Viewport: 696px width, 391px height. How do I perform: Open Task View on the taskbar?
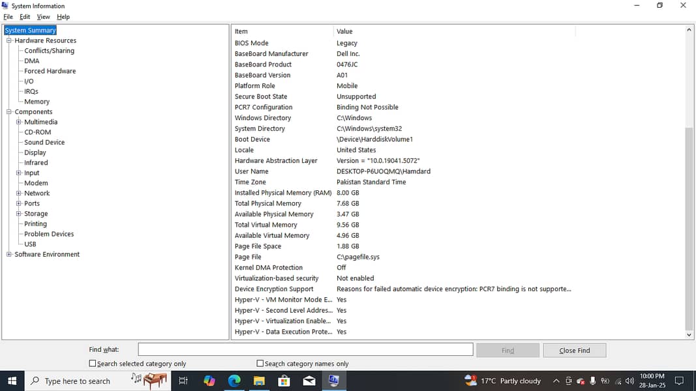(x=183, y=381)
